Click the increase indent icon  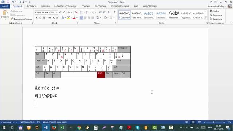coord(104,12)
